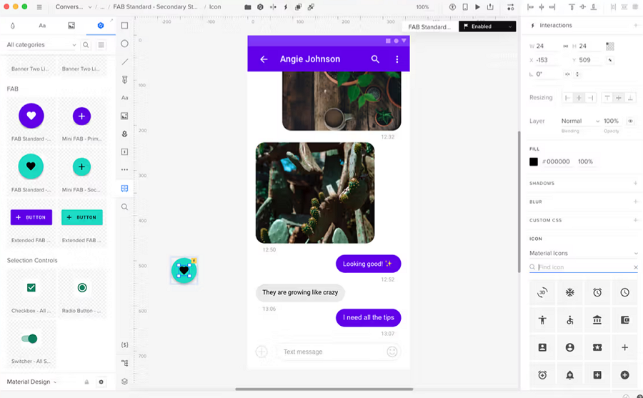Switch the component library to list view
This screenshot has width=643, height=398.
tap(101, 45)
